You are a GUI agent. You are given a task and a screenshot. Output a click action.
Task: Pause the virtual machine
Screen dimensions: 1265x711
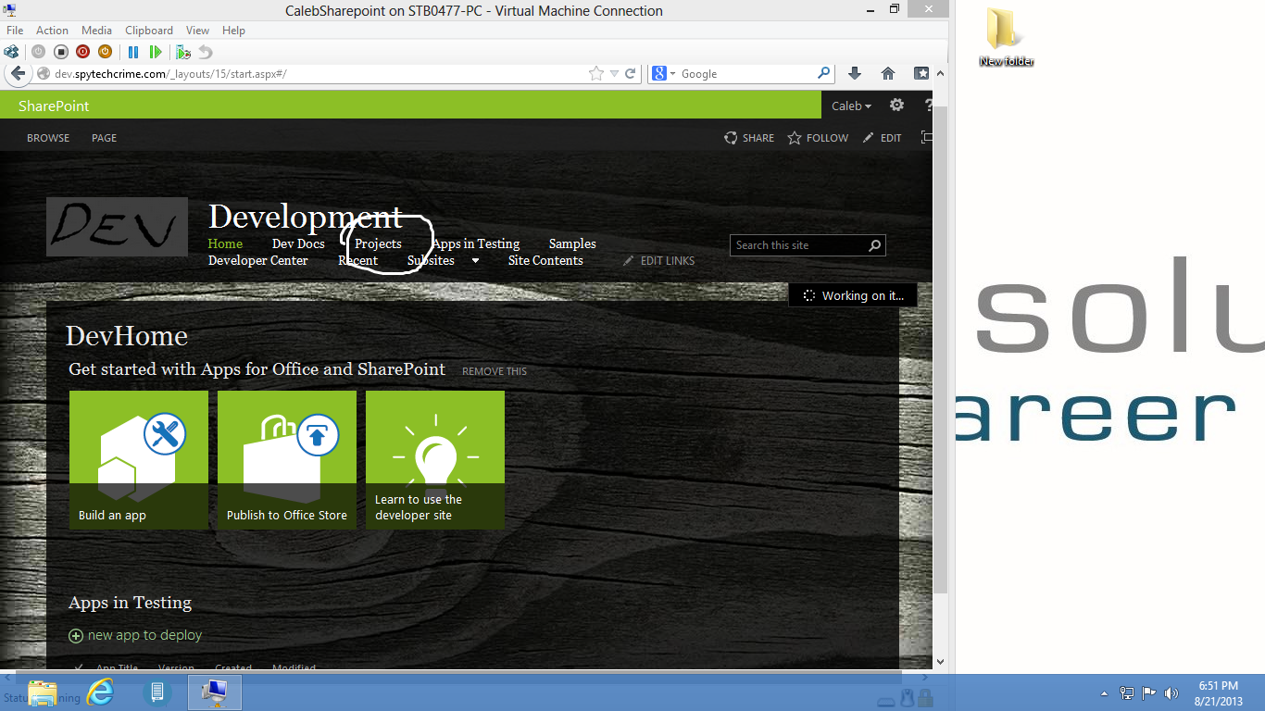coord(133,52)
